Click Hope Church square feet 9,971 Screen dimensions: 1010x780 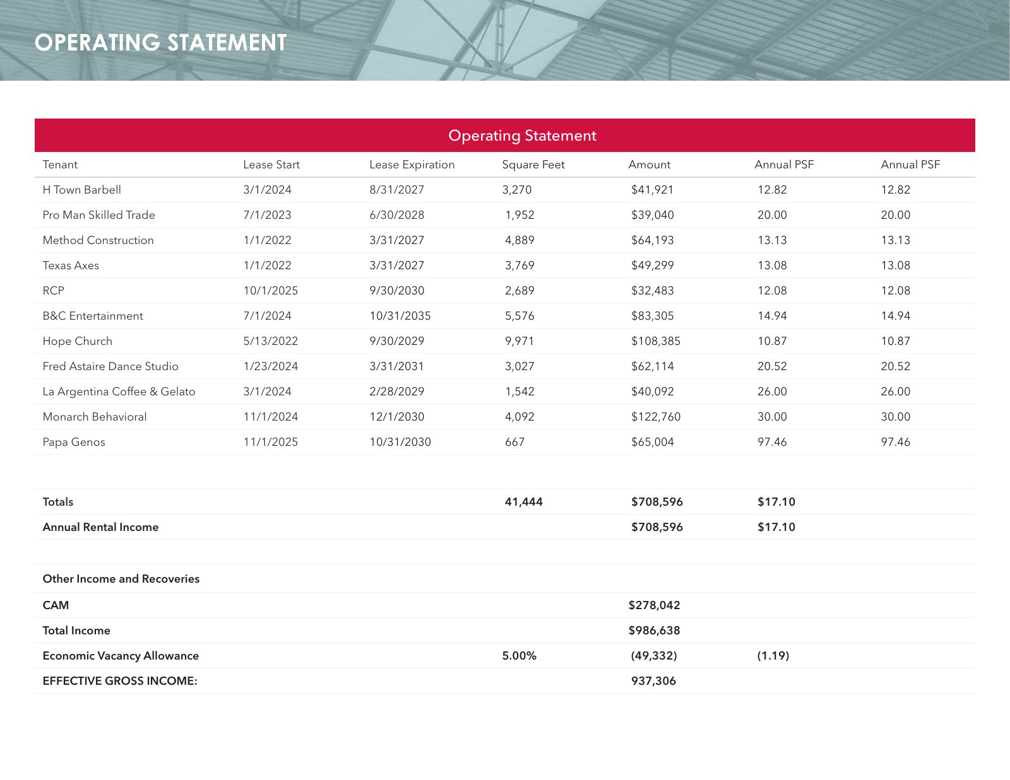pyautogui.click(x=520, y=341)
